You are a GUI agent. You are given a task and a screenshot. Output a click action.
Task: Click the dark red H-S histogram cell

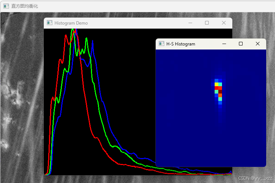click(220, 92)
